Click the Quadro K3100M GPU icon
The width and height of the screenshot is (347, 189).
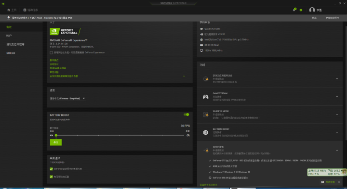coord(201,29)
